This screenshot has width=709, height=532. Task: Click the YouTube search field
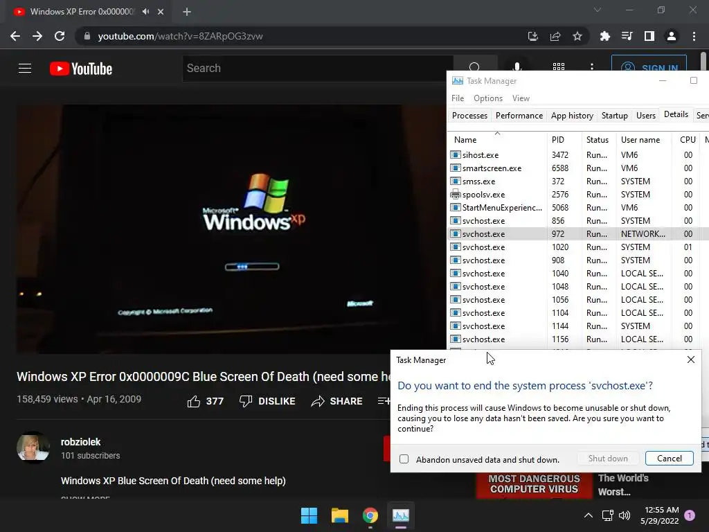click(317, 69)
